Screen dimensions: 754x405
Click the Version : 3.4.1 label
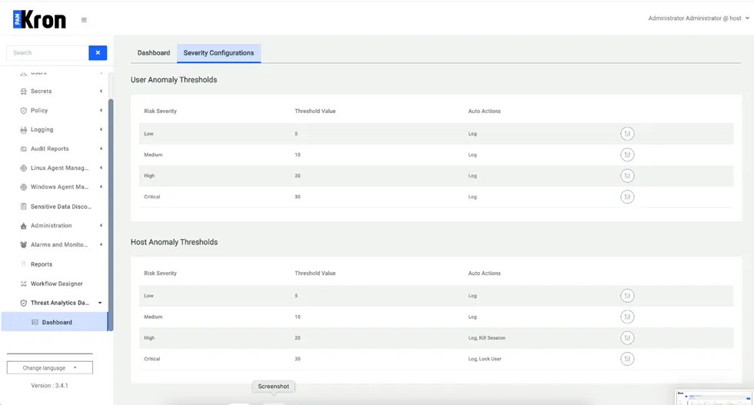(49, 386)
